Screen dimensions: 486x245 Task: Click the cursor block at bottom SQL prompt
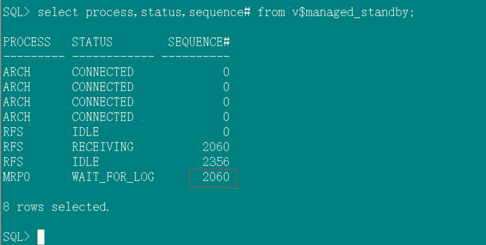pos(41,237)
